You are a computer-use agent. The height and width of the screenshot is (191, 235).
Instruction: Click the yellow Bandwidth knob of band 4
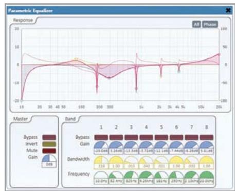coord(147,159)
